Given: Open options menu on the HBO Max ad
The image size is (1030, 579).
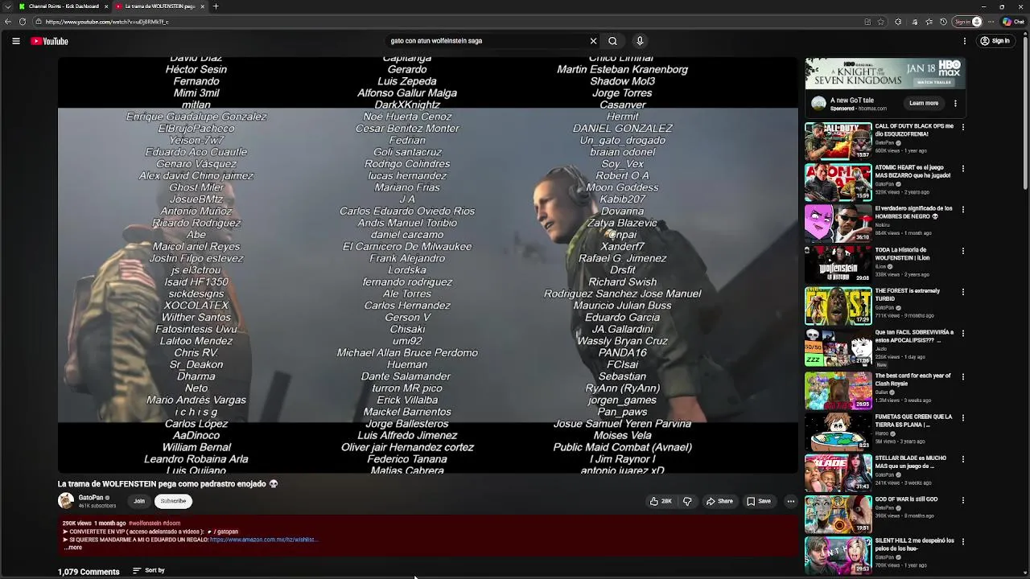Looking at the screenshot, I should coord(955,103).
